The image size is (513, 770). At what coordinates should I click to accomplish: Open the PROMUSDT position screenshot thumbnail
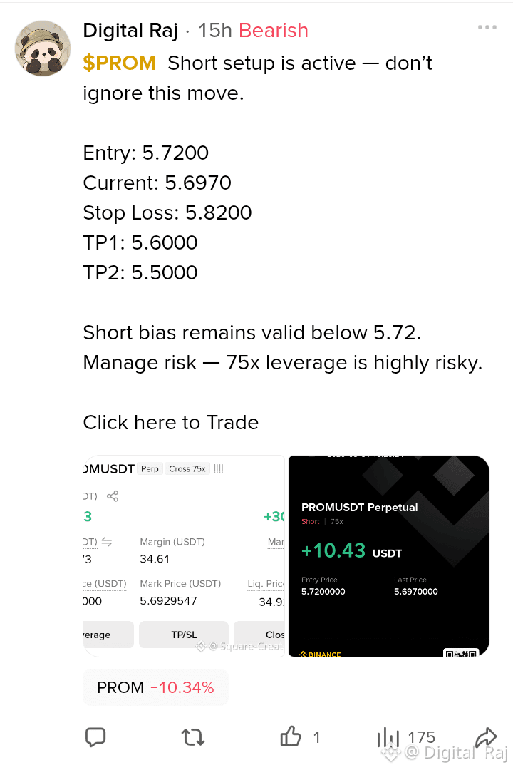coord(184,556)
